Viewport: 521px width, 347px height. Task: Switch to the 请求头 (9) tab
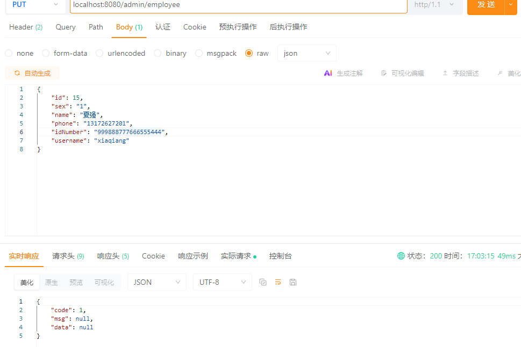68,256
